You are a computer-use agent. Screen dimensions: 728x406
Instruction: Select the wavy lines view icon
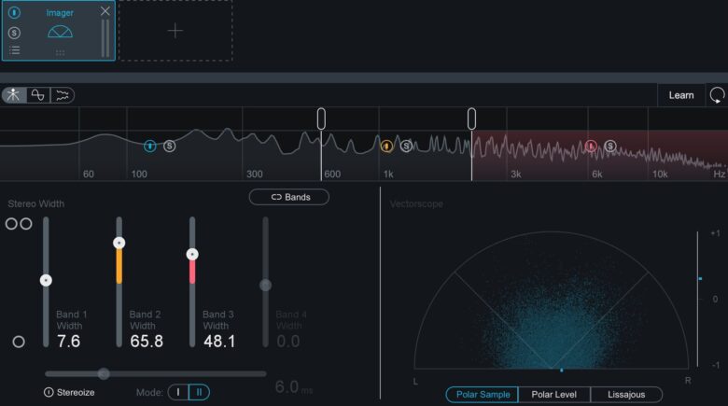click(x=63, y=95)
